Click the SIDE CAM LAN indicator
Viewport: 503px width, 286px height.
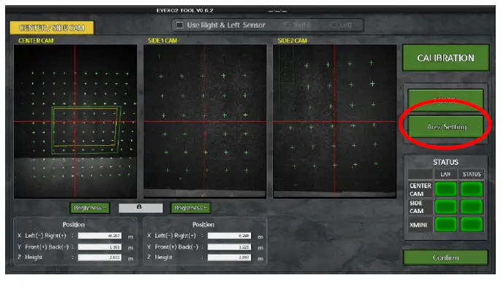tap(445, 206)
